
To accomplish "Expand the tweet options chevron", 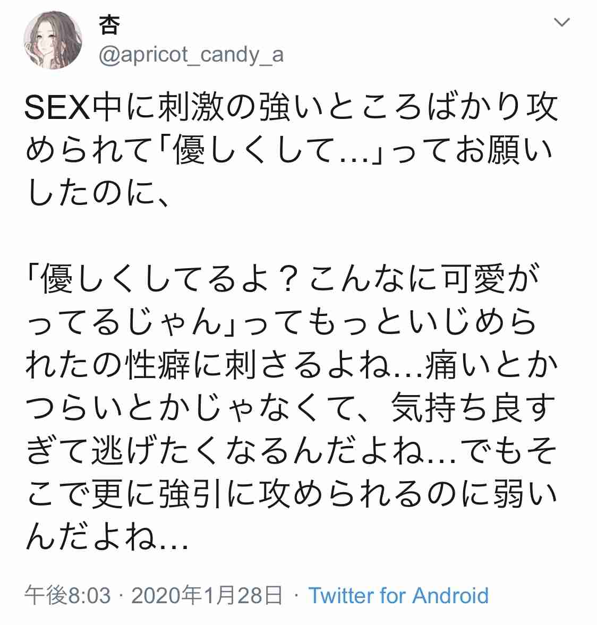I will coord(561,22).
